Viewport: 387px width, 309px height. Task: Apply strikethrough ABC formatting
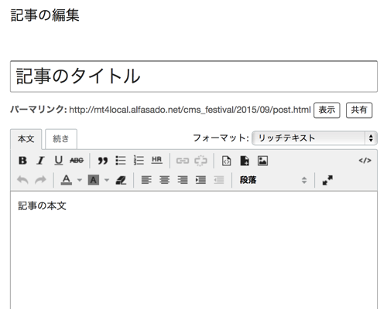pos(77,161)
